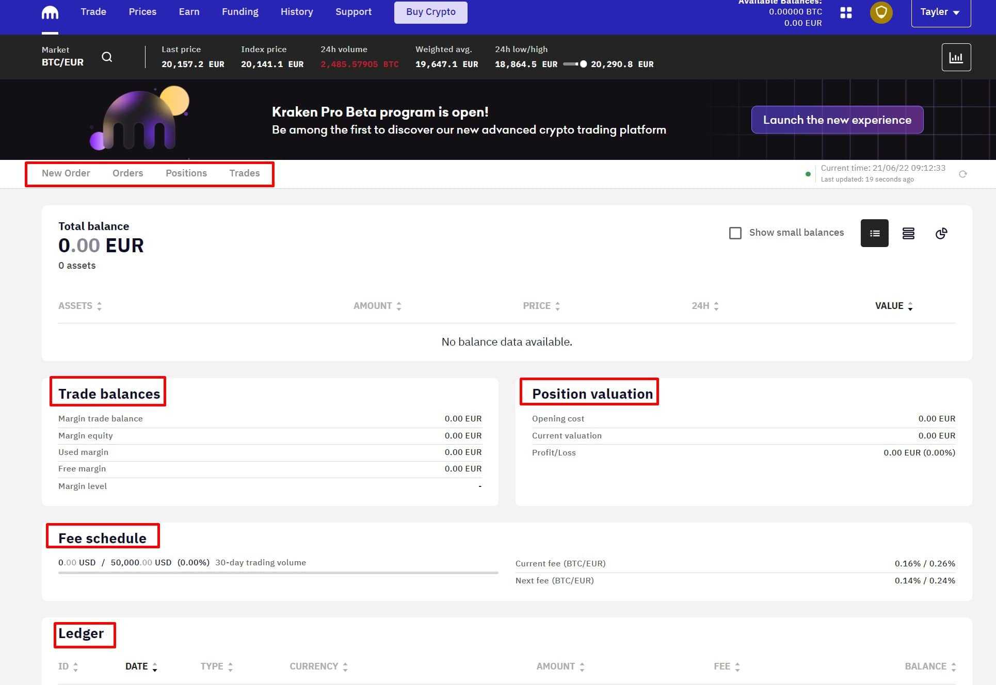Screen dimensions: 996x685
Task: Open the chart view icon button
Action: coord(956,57)
